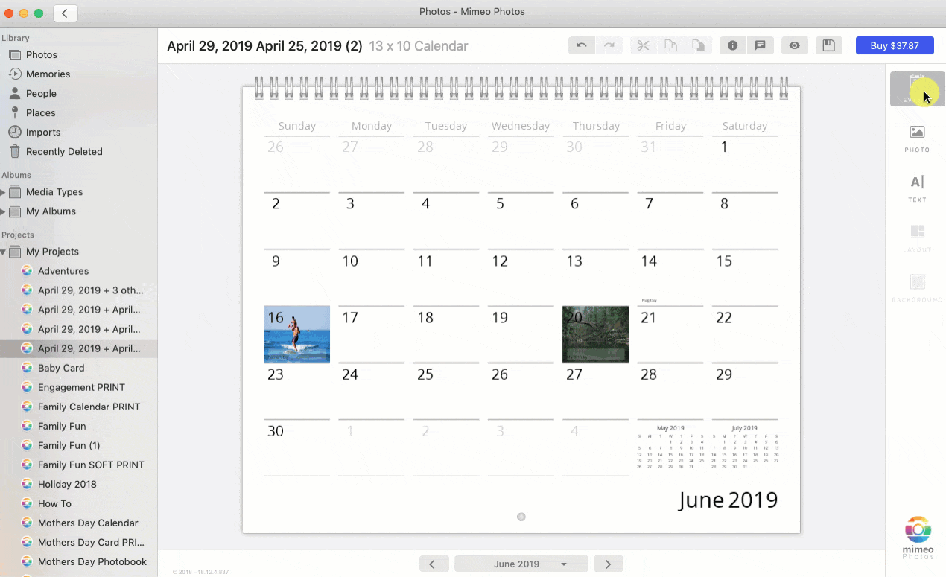
Task: Save the calendar project
Action: (x=828, y=45)
